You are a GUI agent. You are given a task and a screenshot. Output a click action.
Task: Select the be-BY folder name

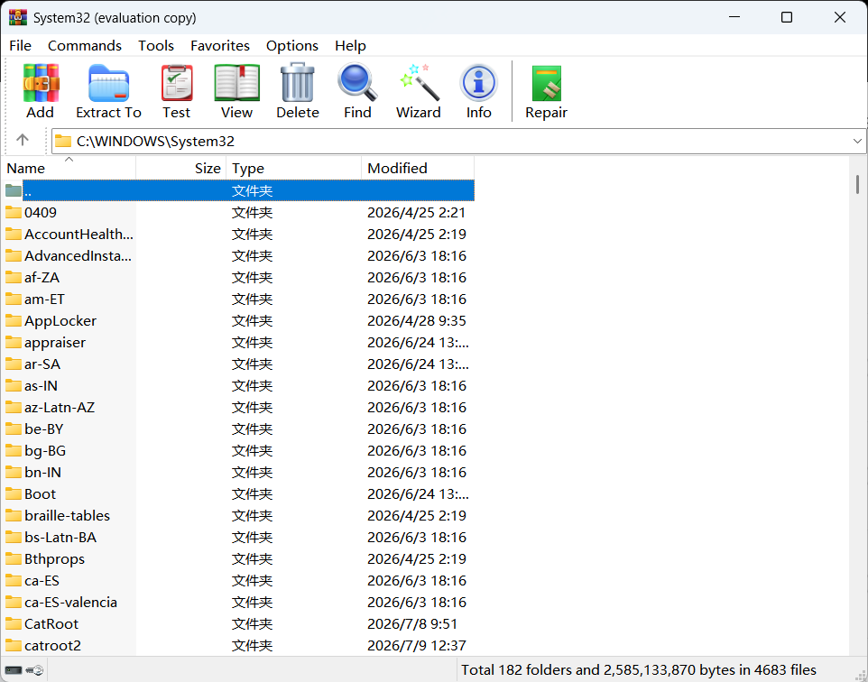[x=43, y=429]
